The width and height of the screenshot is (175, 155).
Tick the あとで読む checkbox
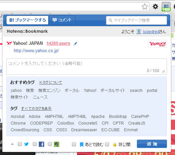74,144
